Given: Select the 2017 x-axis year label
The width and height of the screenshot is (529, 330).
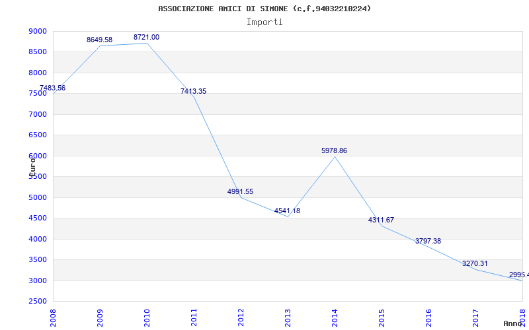Looking at the screenshot, I should (x=475, y=317).
